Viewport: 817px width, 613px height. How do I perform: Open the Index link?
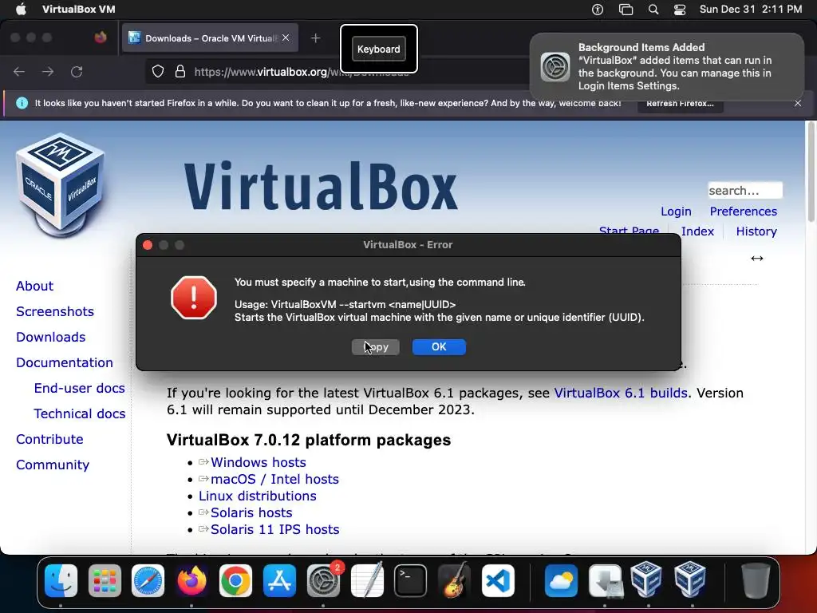click(x=697, y=231)
